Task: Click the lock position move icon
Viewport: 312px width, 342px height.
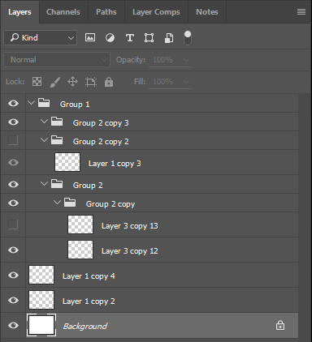Action: [x=72, y=82]
